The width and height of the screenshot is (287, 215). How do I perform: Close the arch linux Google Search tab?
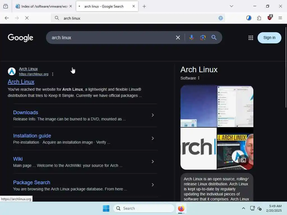134,6
